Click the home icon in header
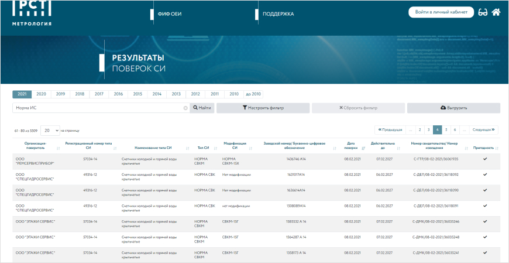Screen dimensions: 509x263 click(x=496, y=12)
